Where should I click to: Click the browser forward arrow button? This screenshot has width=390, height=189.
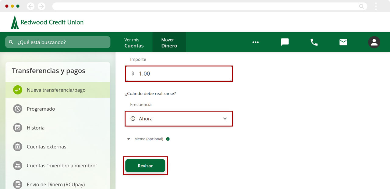coord(41,6)
